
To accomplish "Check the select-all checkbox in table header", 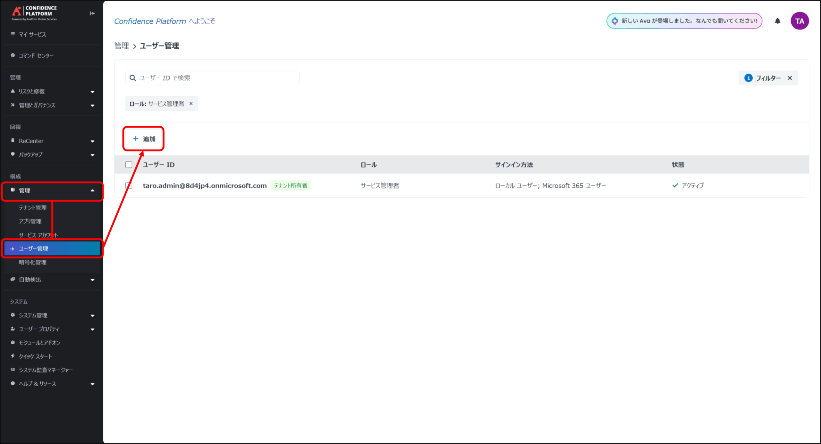I will 129,164.
